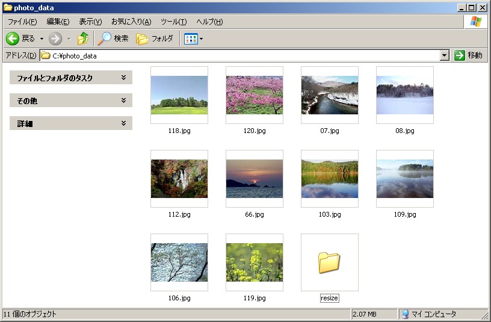The height and width of the screenshot is (322, 491).
Task: Click the 11 個のオブジェクト status text
Action: (x=30, y=314)
